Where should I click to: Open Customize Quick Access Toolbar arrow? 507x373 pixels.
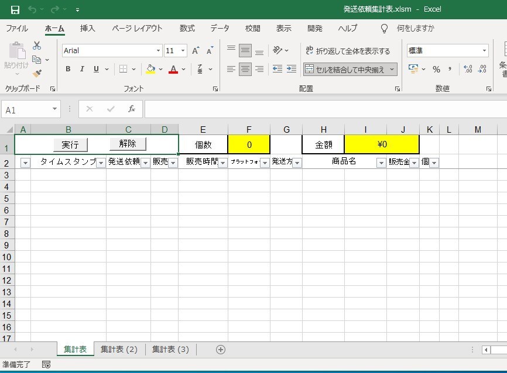pos(78,10)
